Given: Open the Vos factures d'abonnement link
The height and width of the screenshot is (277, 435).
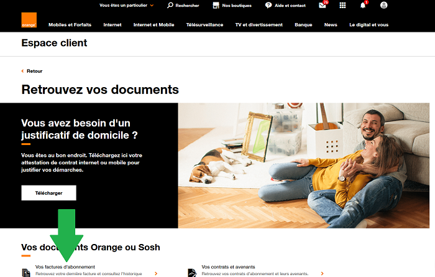Looking at the screenshot, I should [x=65, y=267].
